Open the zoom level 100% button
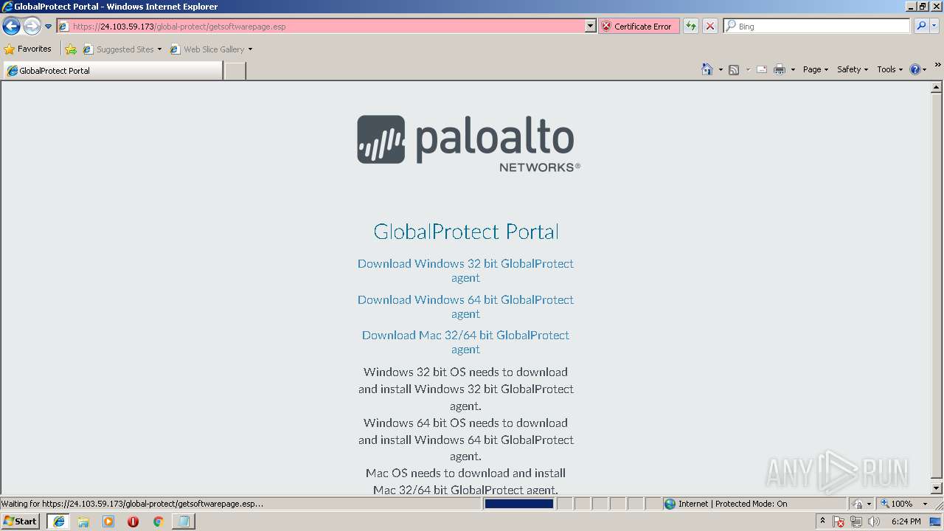Viewport: 944px width, 531px height. (895, 504)
